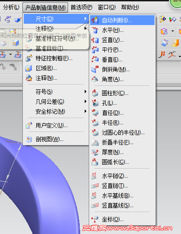Open the 帮助(H) menu
The image size is (181, 234).
(130, 7)
